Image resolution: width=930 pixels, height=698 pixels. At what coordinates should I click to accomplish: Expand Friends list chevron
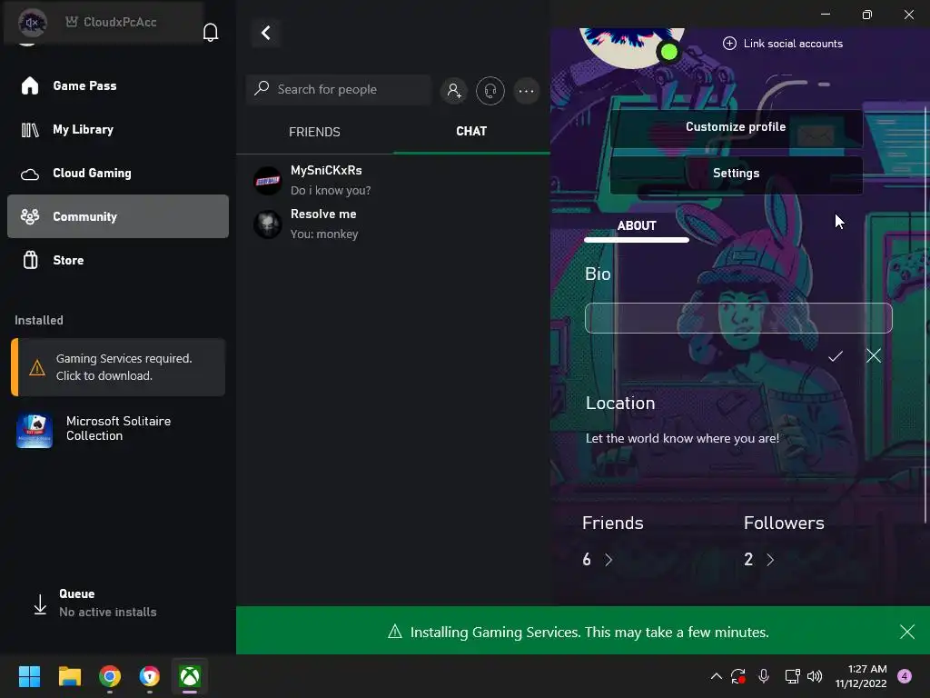pyautogui.click(x=608, y=560)
